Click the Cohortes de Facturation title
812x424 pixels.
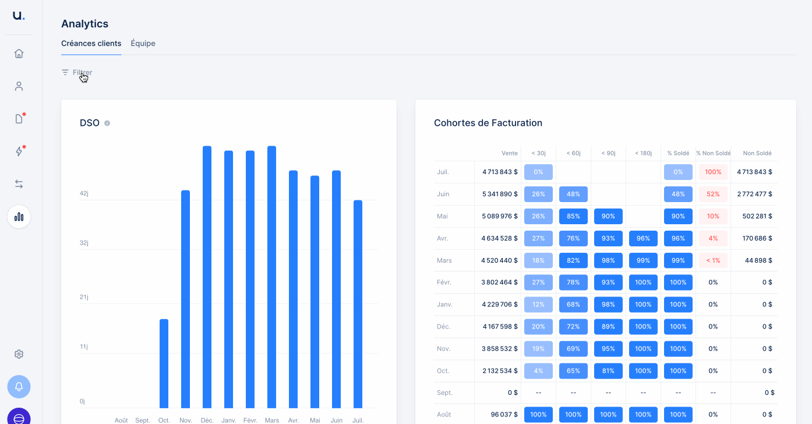point(488,123)
